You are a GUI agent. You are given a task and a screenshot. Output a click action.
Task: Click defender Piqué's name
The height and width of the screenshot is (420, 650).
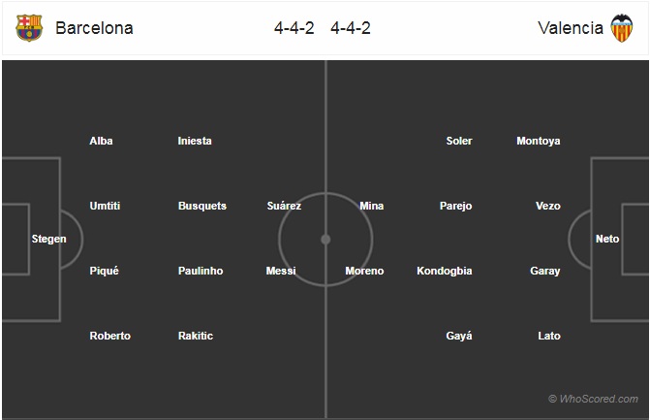(x=104, y=271)
